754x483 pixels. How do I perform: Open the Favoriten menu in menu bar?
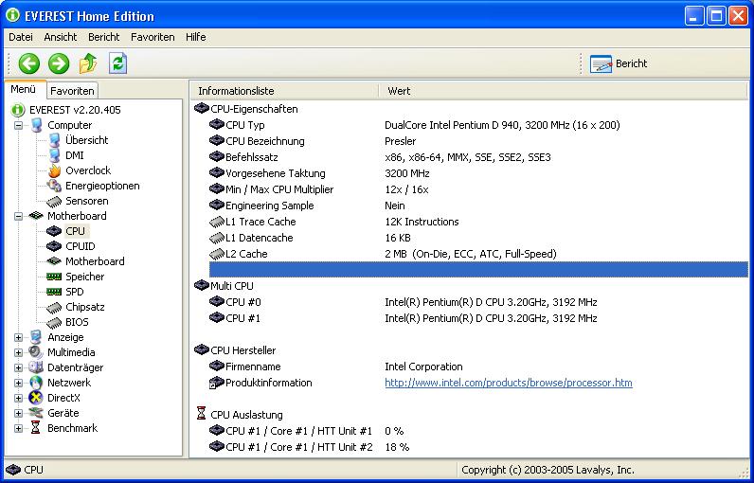point(153,37)
